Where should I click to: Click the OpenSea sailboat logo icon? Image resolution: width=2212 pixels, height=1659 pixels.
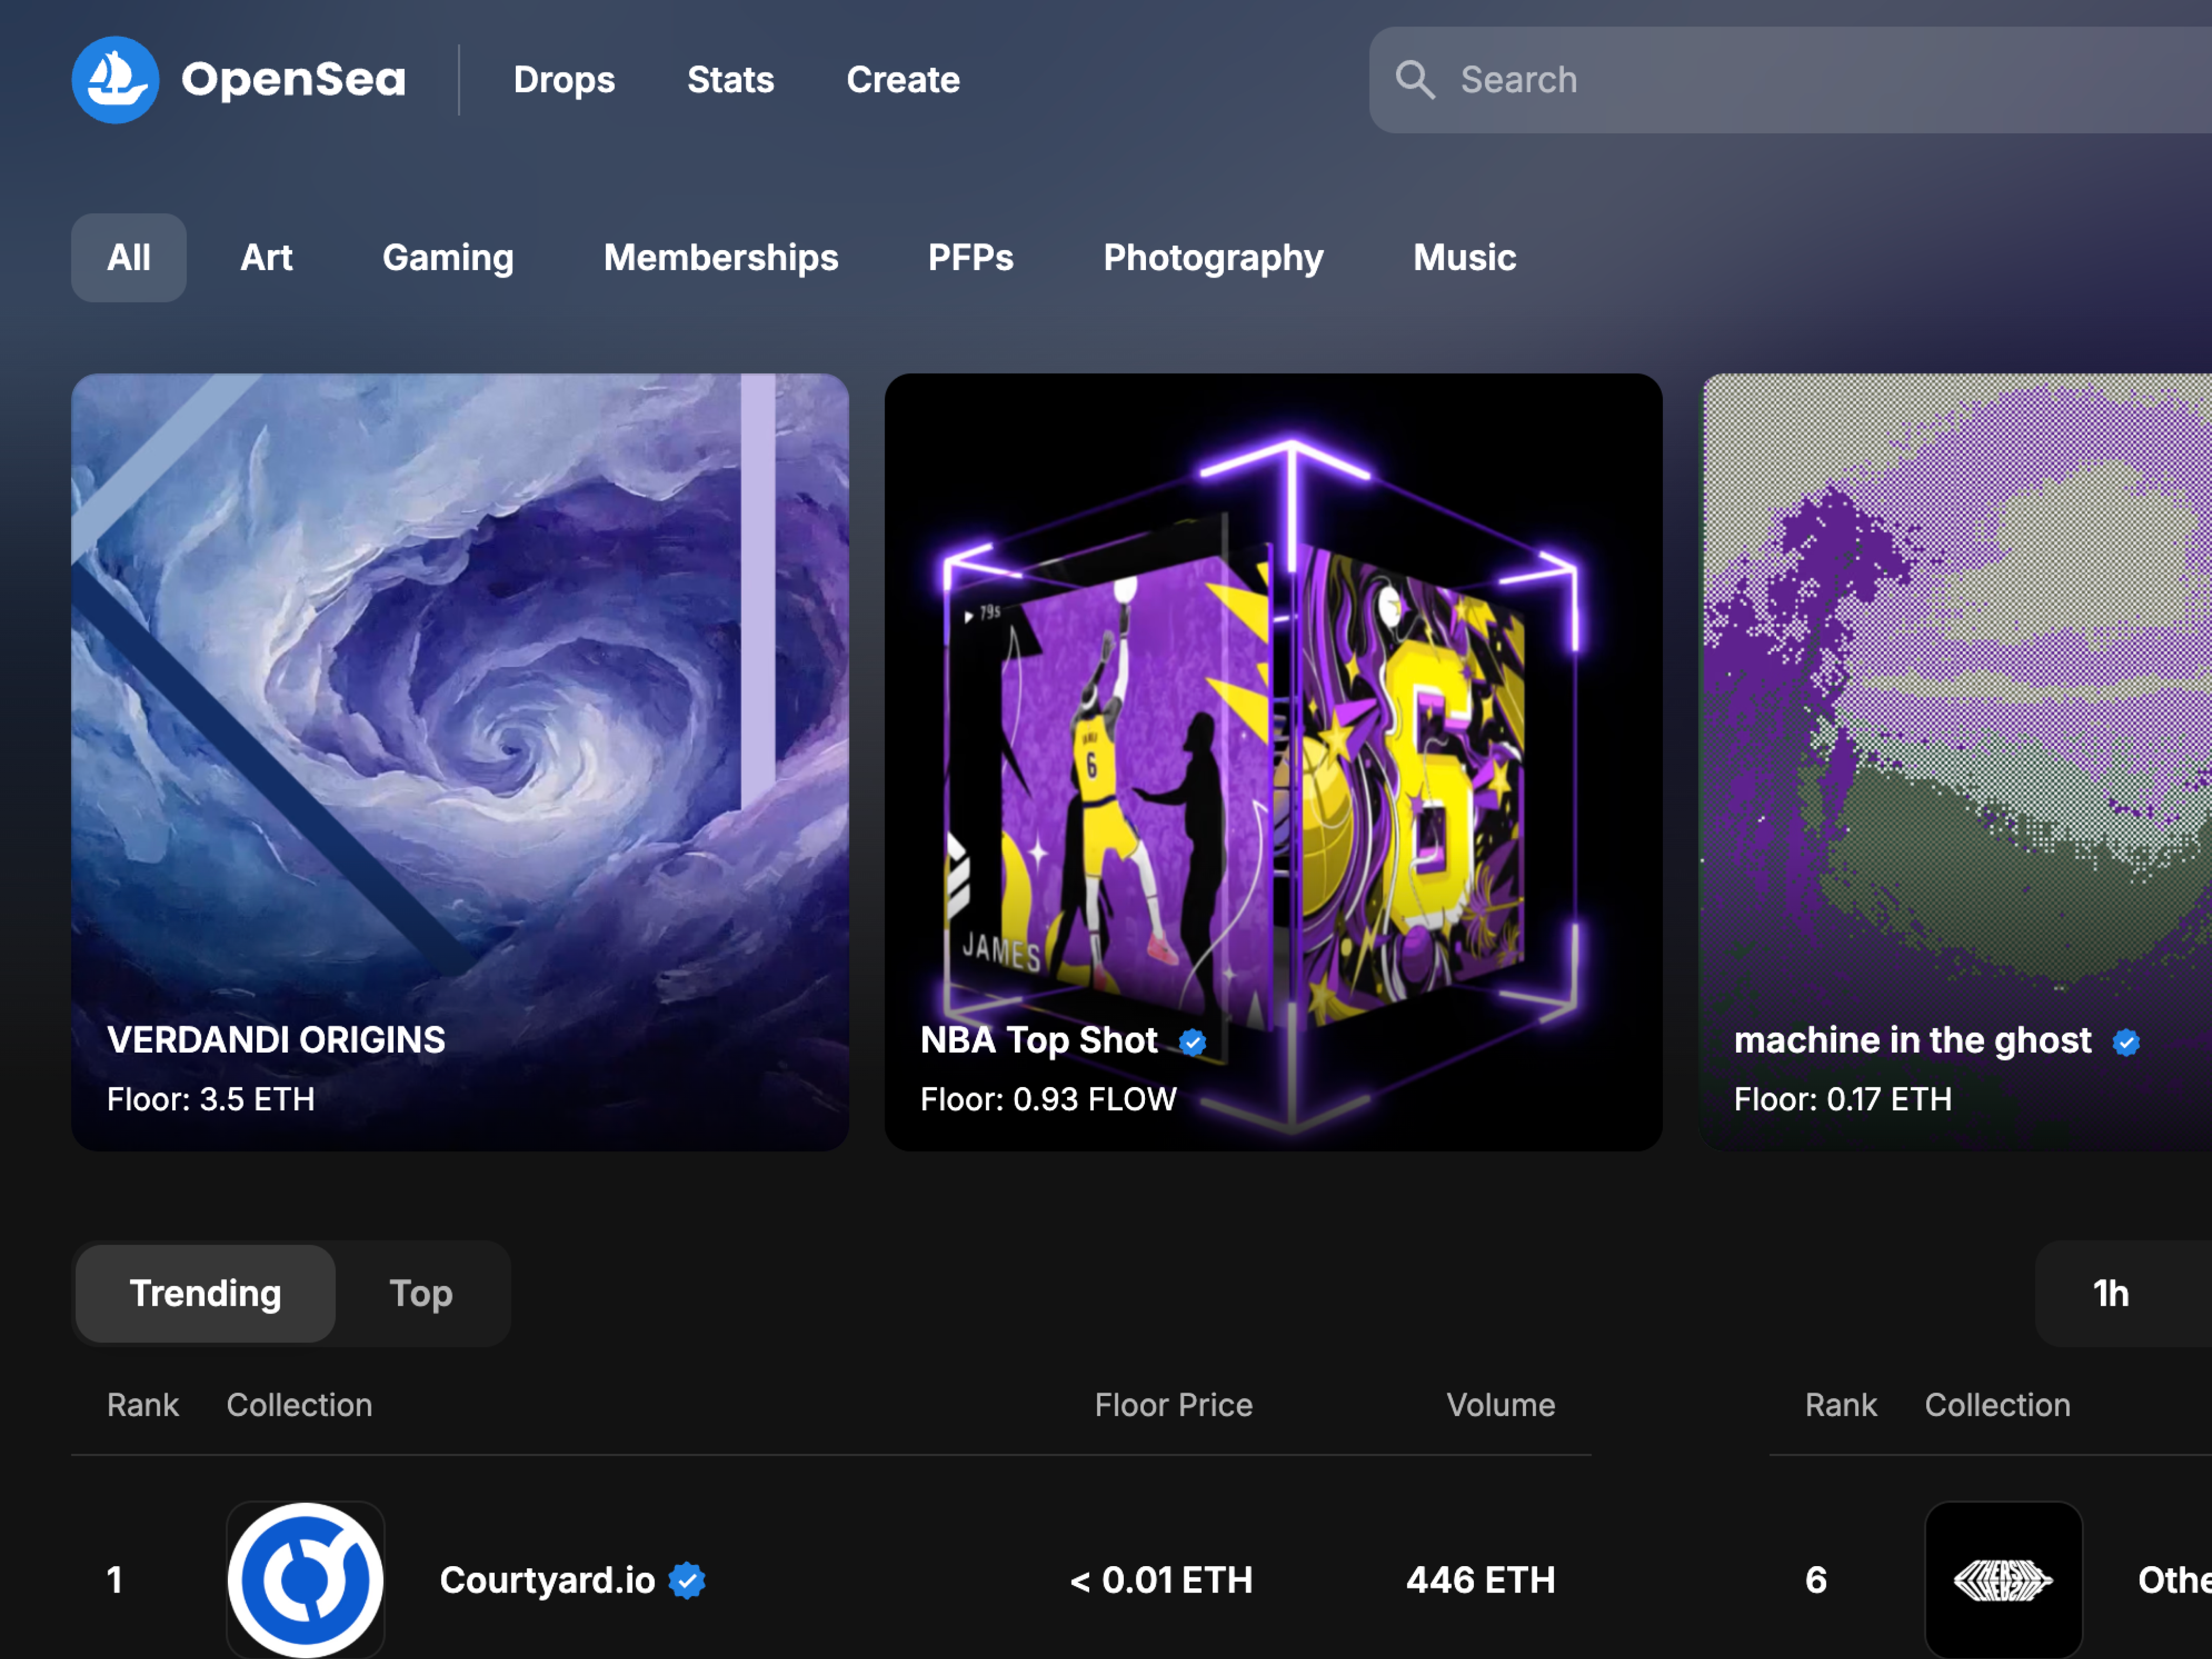(x=115, y=80)
